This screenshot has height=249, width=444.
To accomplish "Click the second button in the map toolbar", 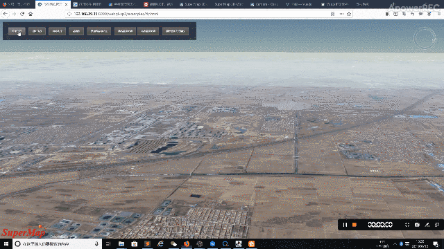I will (x=37, y=31).
